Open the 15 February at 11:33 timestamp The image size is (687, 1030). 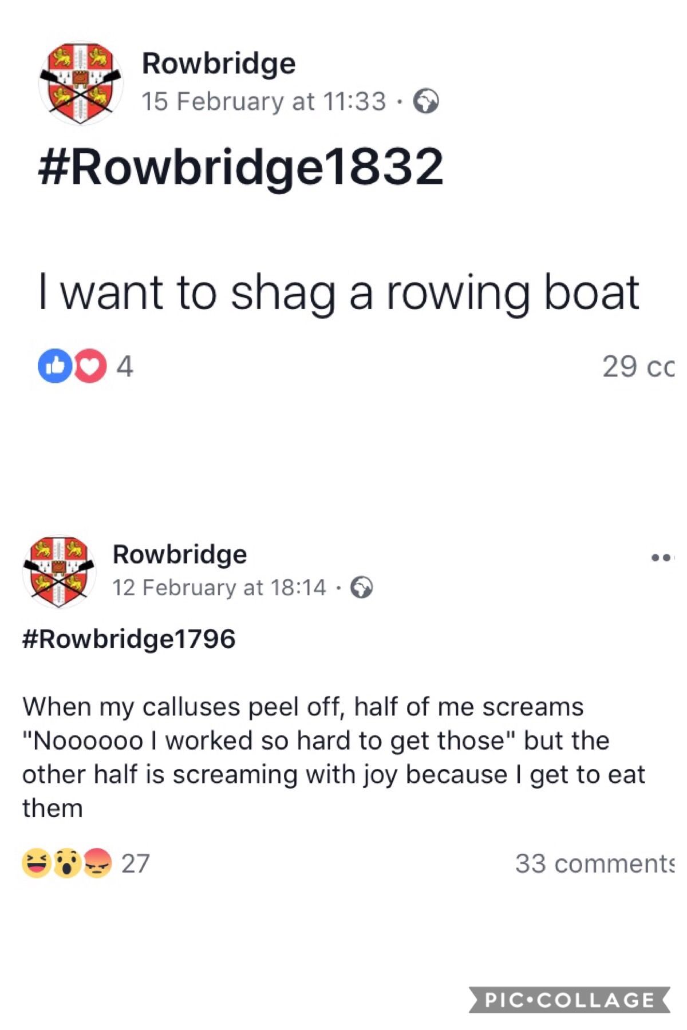(x=264, y=102)
